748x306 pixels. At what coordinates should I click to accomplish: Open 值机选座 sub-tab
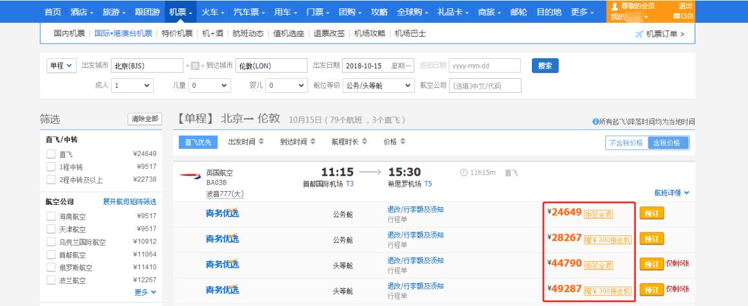tap(289, 34)
